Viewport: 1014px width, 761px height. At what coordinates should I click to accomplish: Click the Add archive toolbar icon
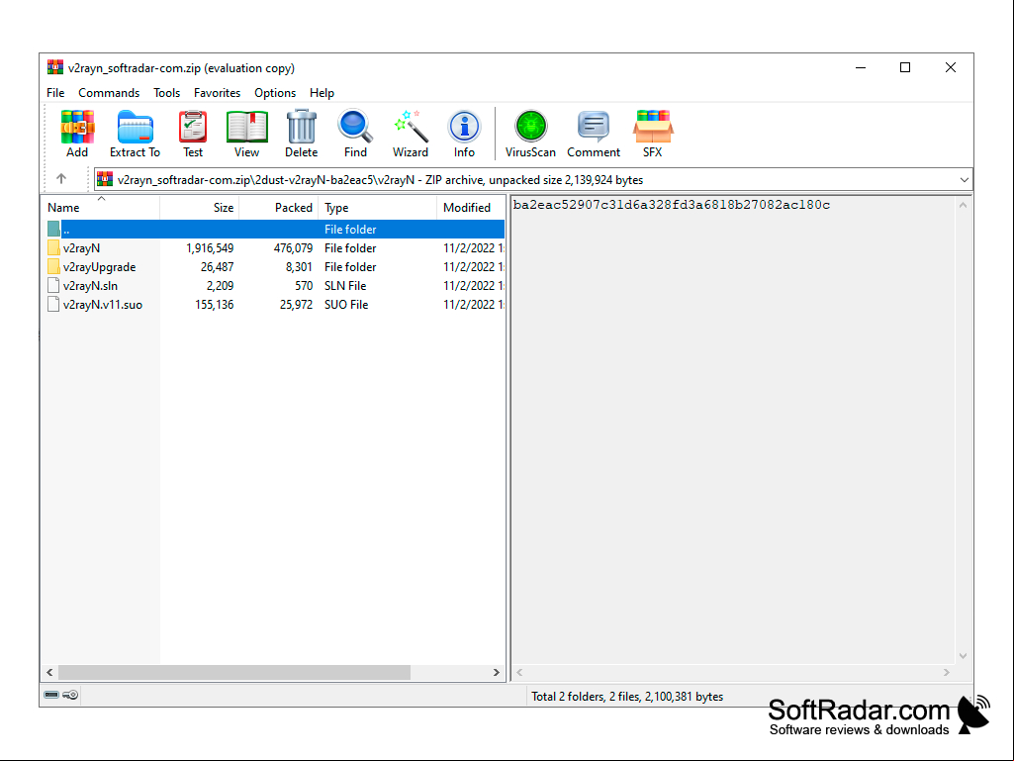[x=77, y=127]
